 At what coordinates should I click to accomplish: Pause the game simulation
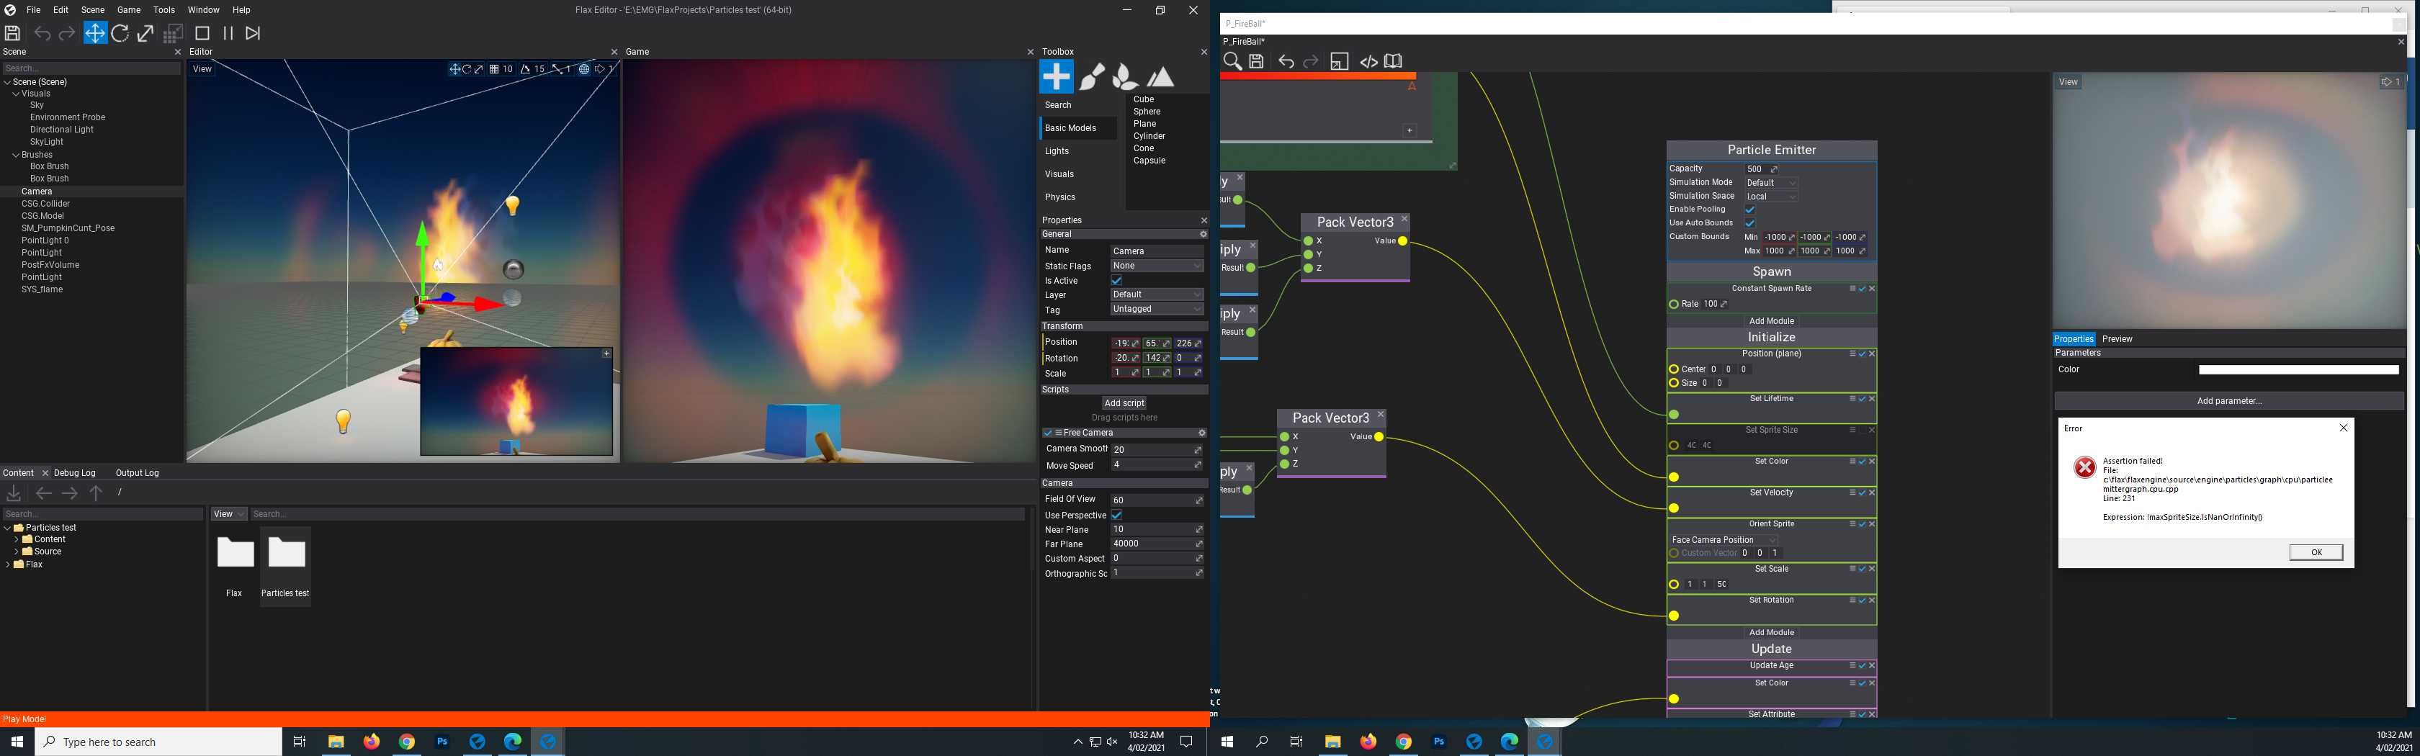228,34
